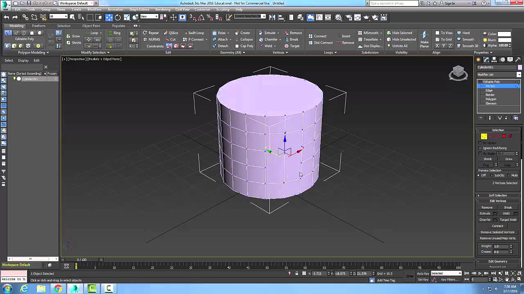Image resolution: width=524 pixels, height=294 pixels.
Task: Click the Weight value input field
Action: pos(501,246)
